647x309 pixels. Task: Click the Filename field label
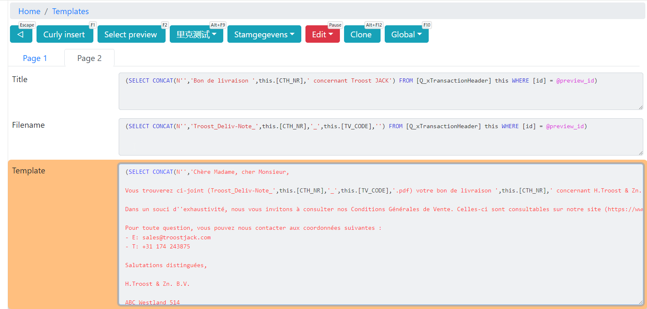(28, 125)
